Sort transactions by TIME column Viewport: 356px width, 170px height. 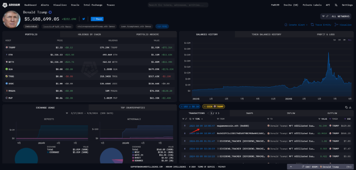pyautogui.click(x=198, y=119)
